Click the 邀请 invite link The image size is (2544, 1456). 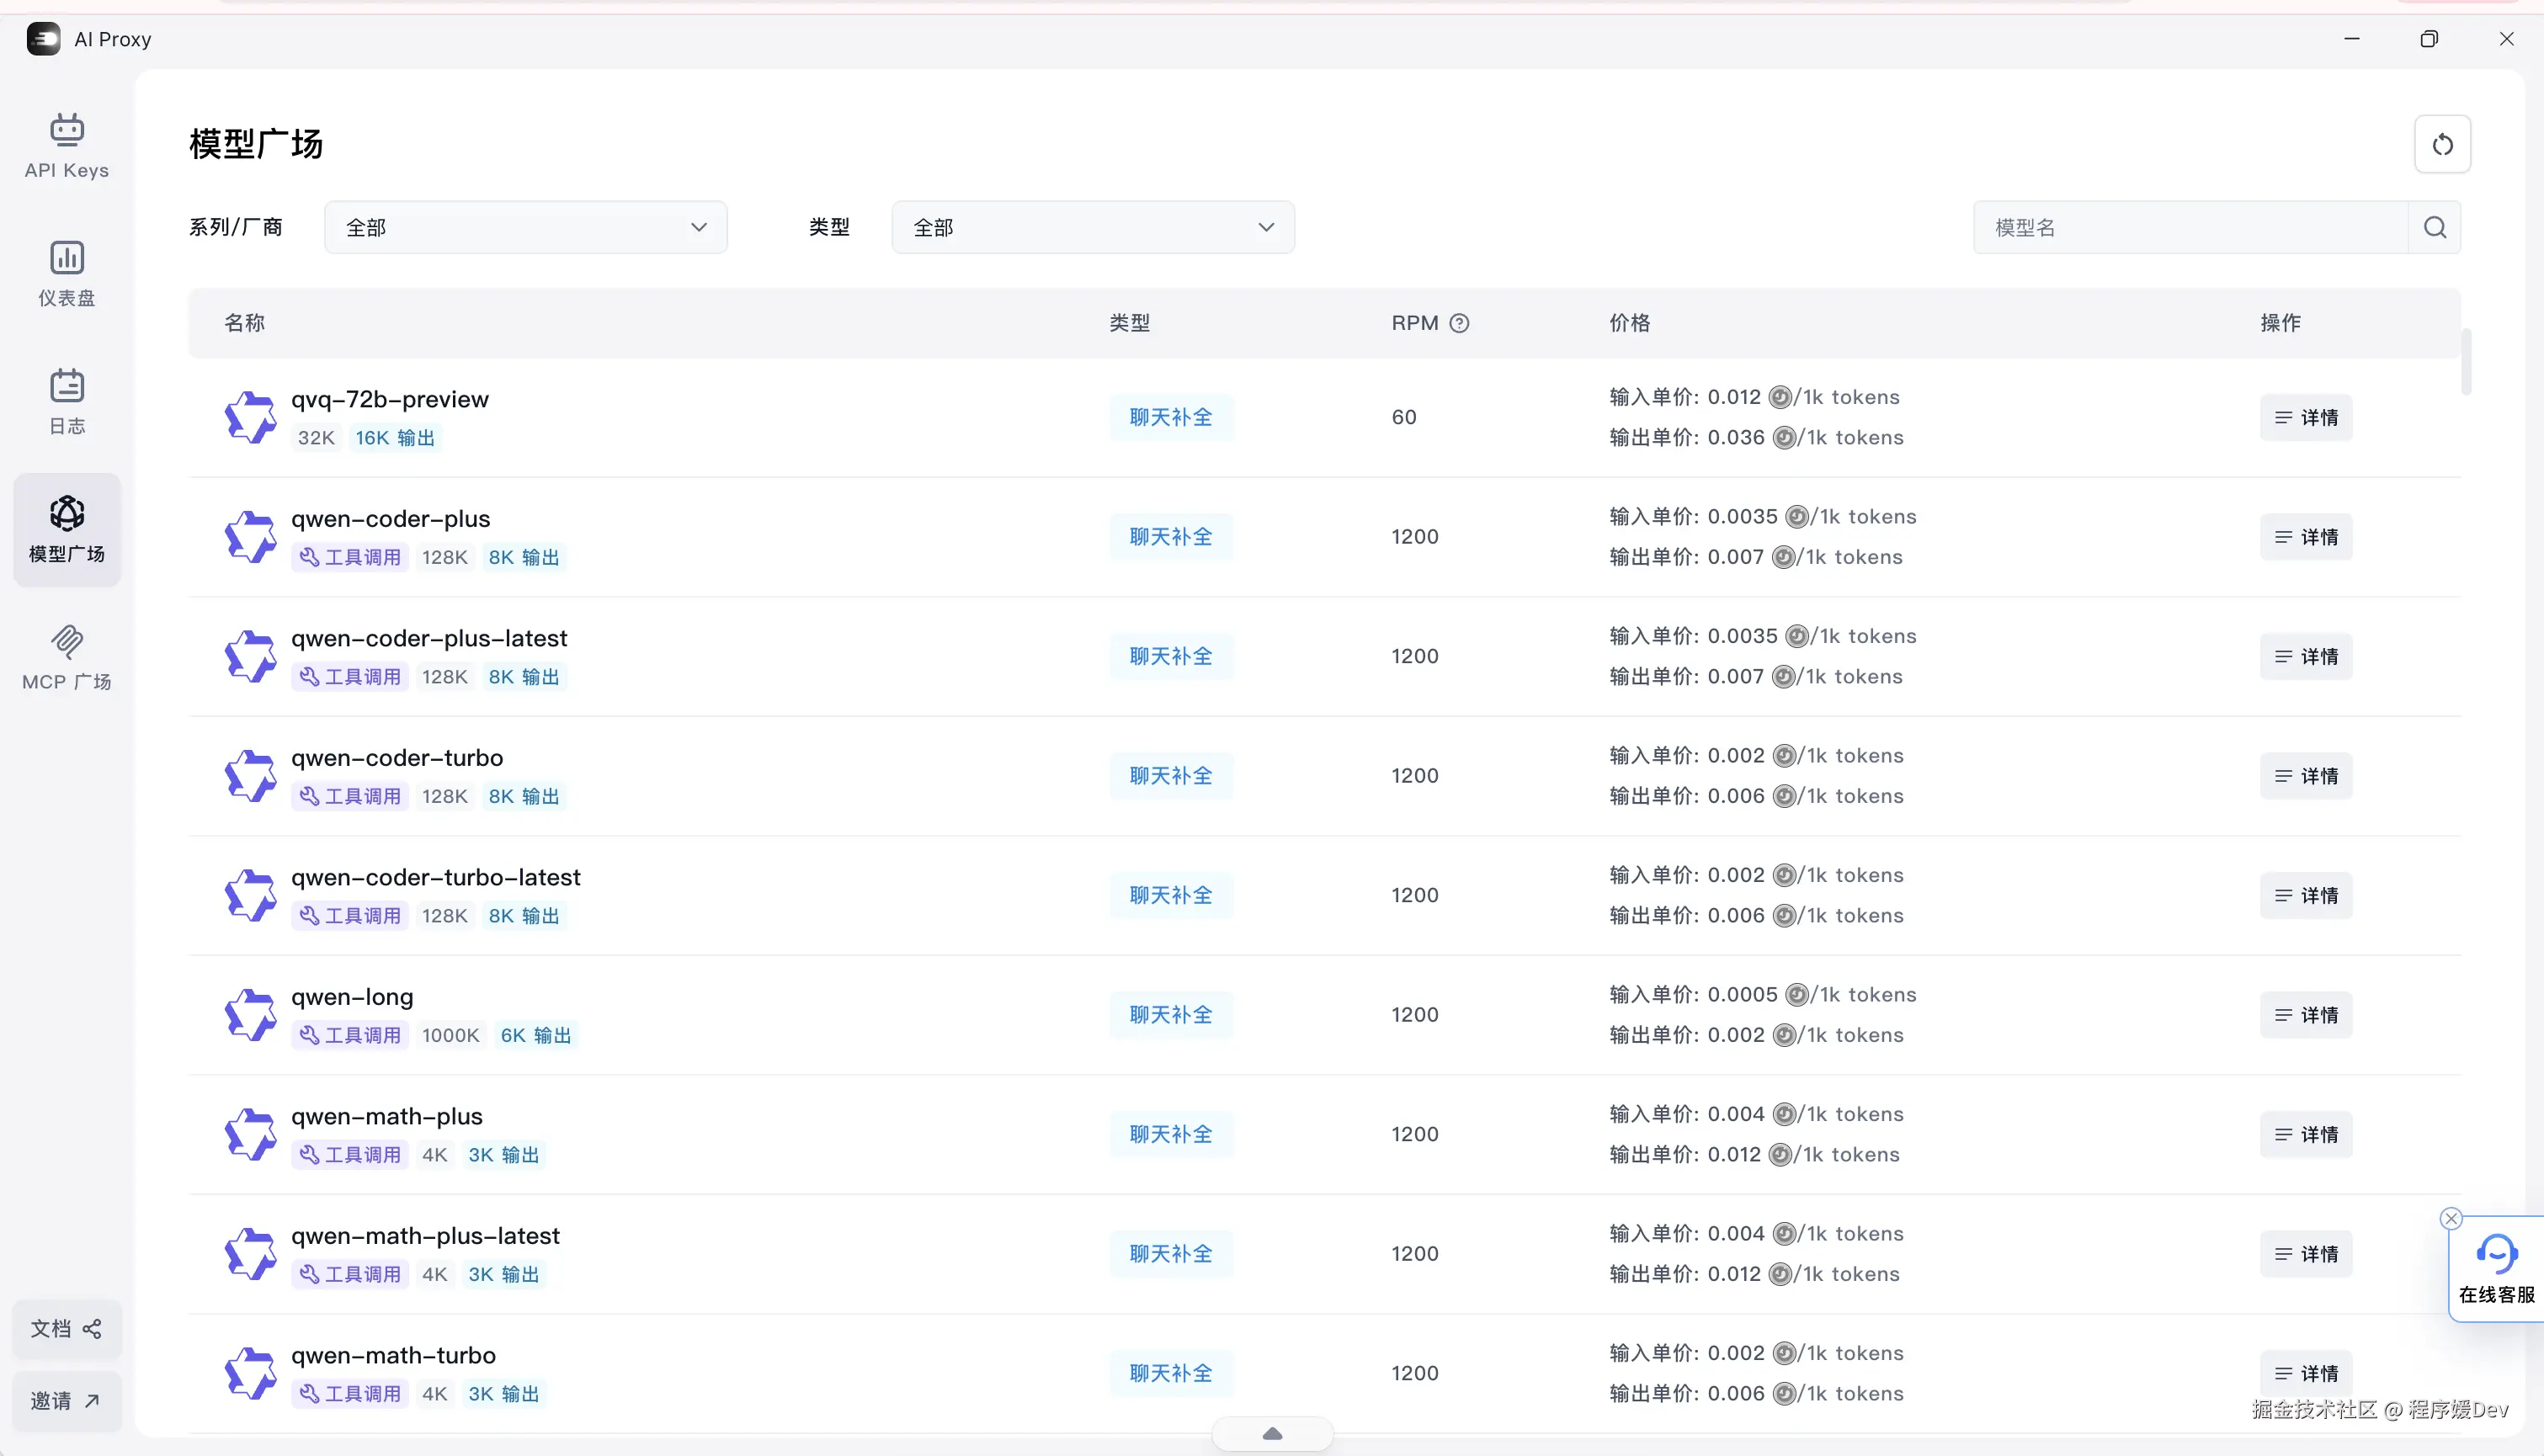[x=67, y=1401]
